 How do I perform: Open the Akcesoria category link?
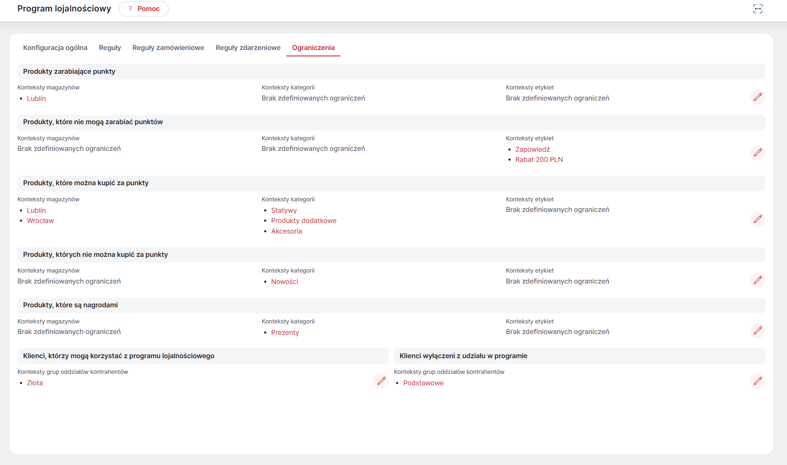pyautogui.click(x=287, y=231)
